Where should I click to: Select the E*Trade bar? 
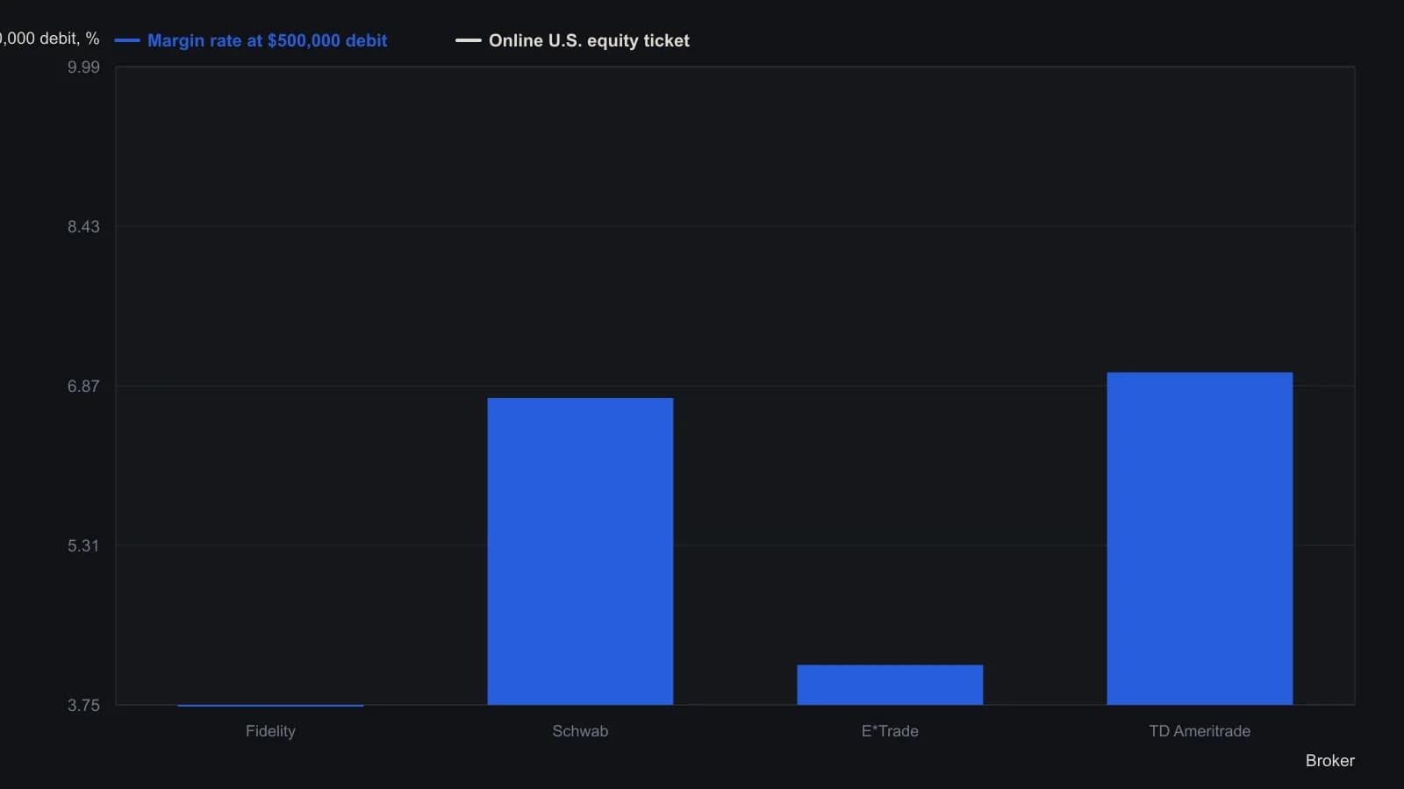(890, 685)
